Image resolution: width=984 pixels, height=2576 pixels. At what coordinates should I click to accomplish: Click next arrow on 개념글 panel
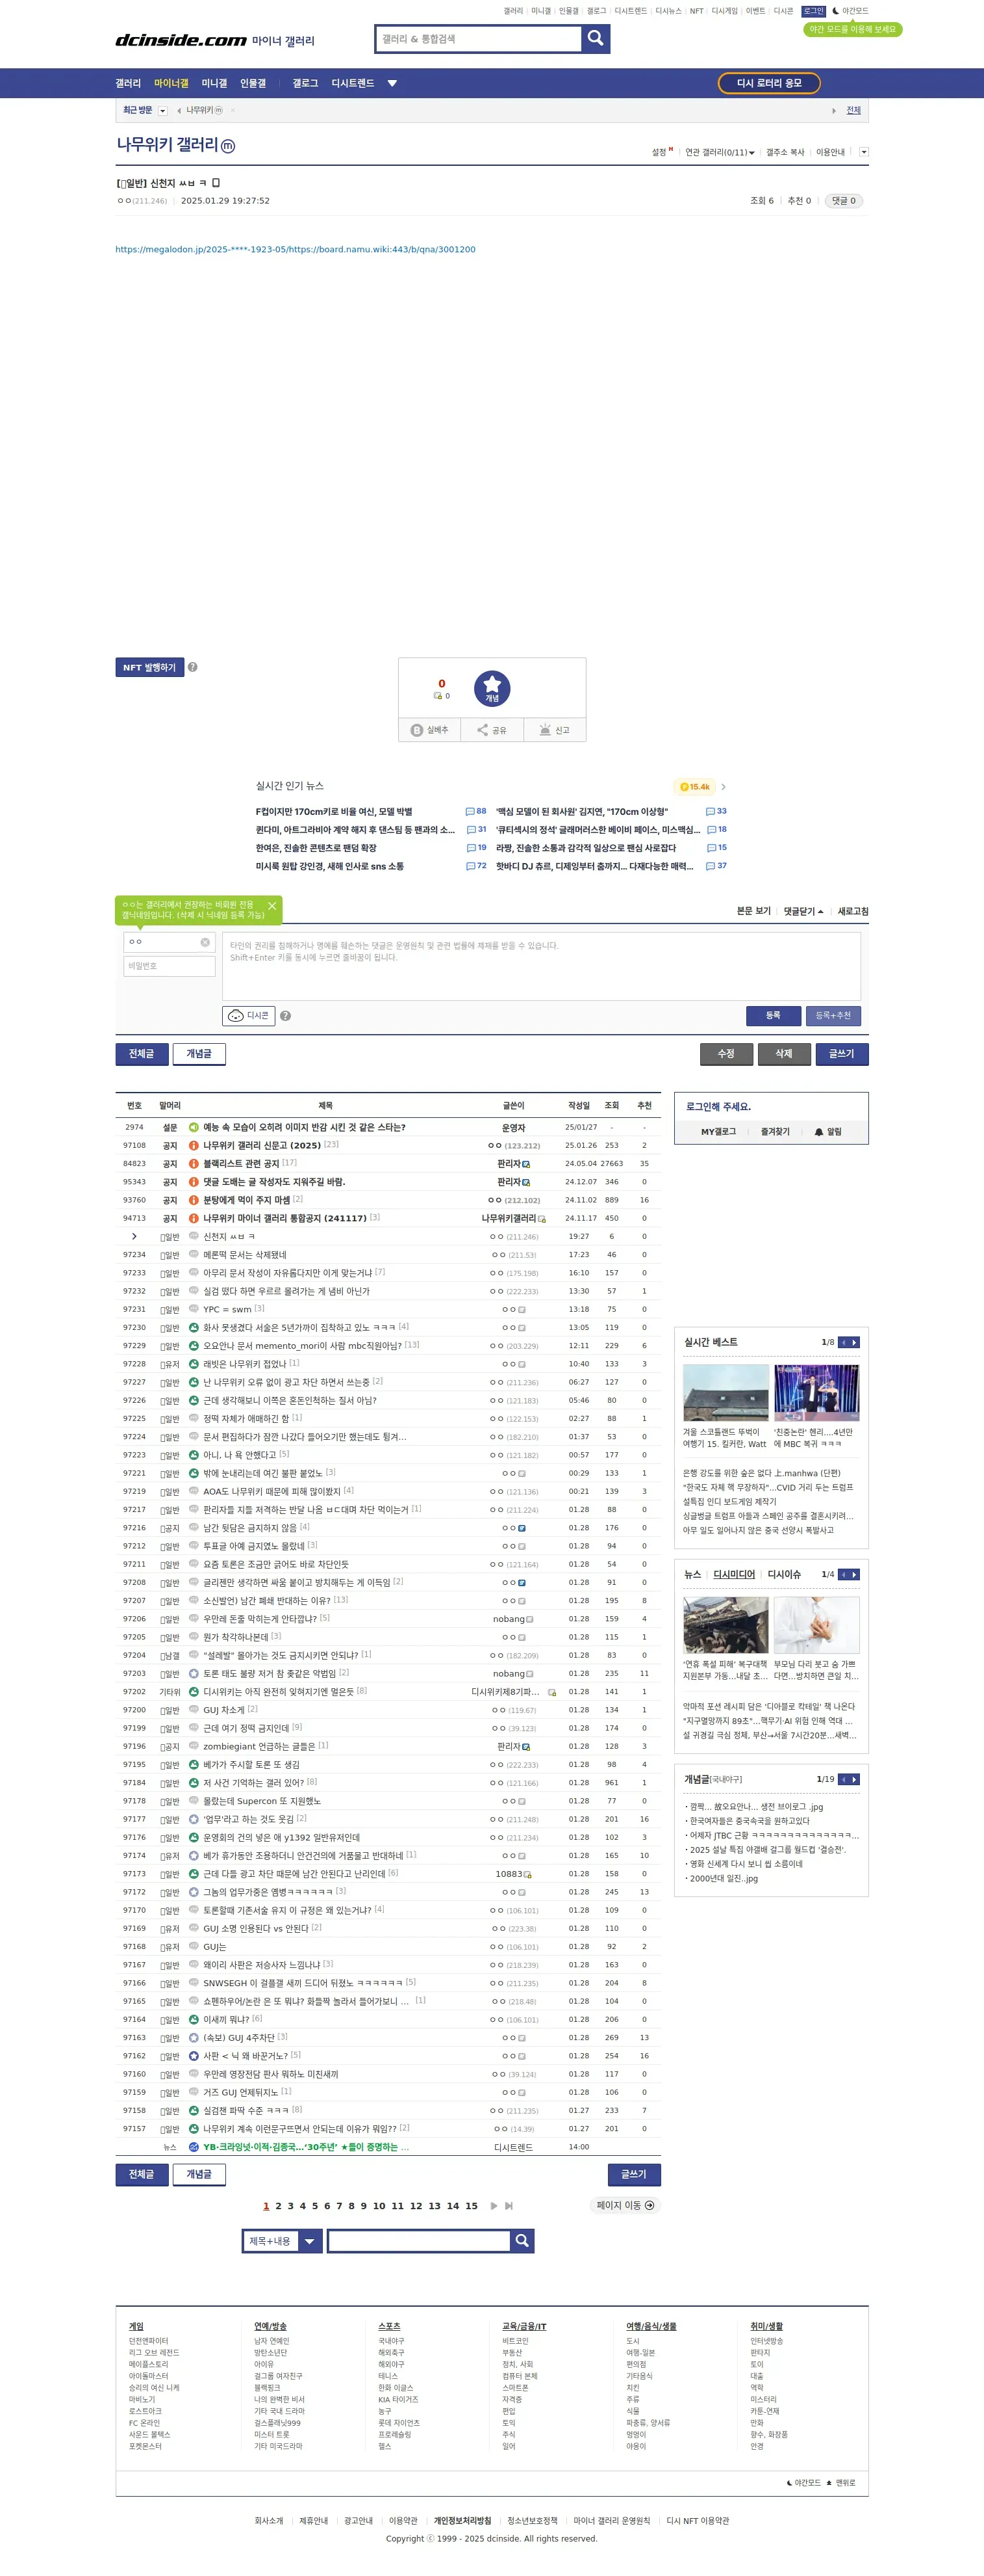pyautogui.click(x=854, y=1779)
